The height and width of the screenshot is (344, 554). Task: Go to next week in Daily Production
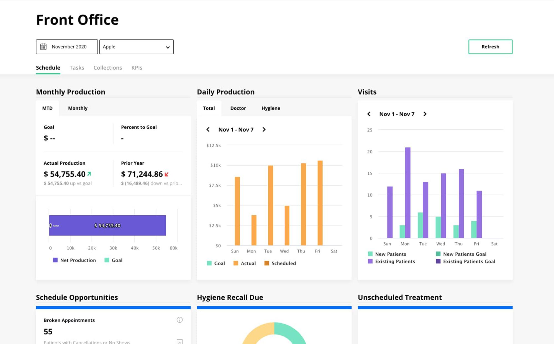click(x=264, y=130)
